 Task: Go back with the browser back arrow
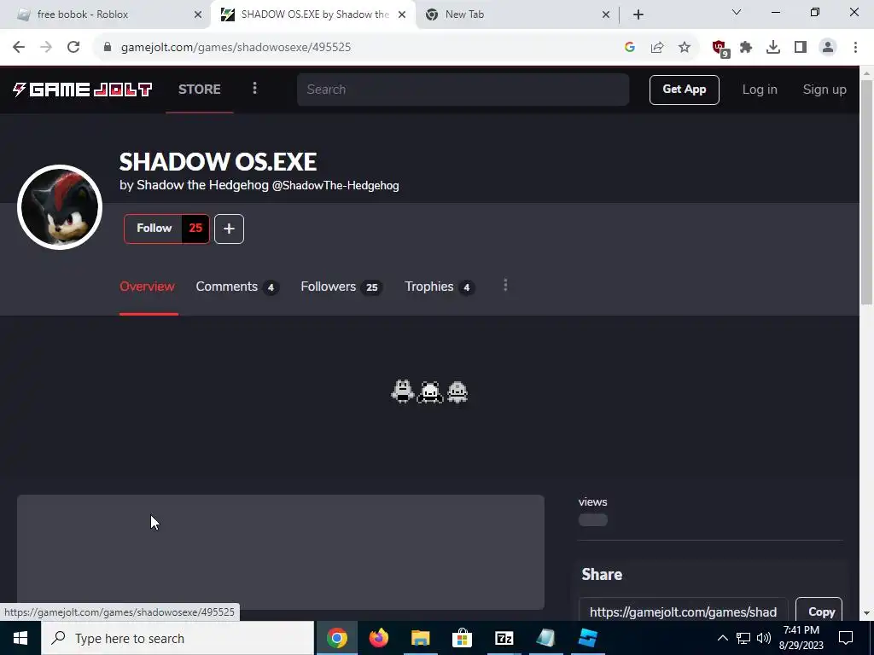click(x=19, y=47)
